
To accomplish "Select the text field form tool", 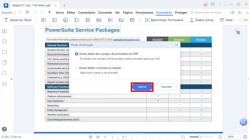I will click(44, 20).
